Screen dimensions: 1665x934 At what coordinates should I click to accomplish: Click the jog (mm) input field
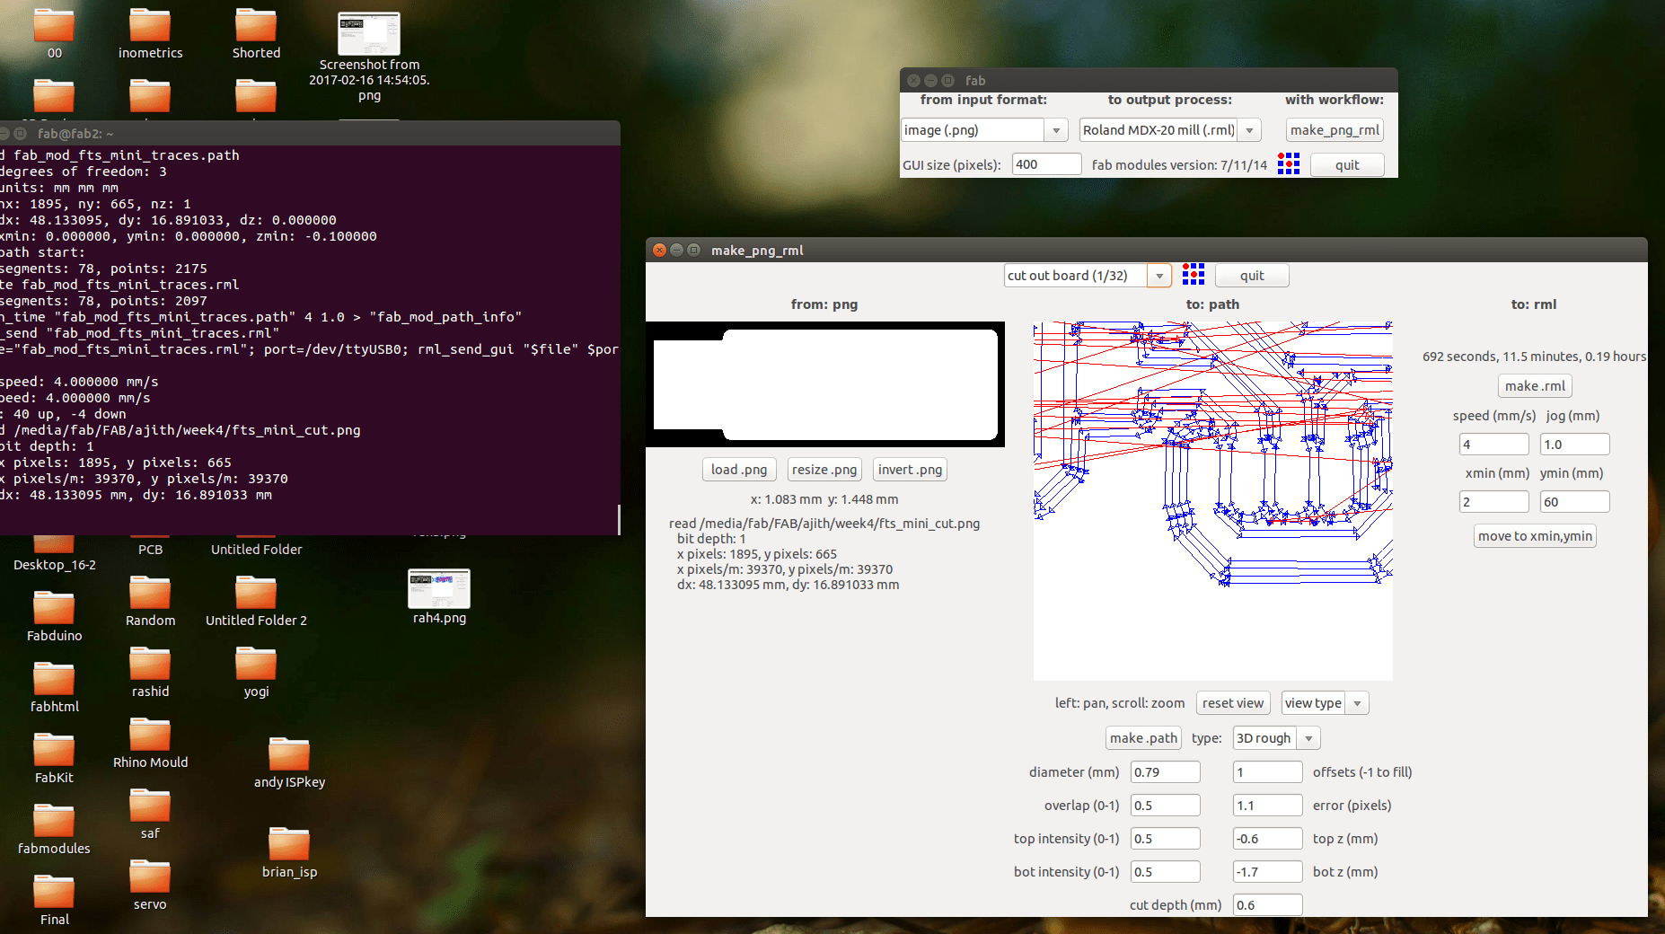[1574, 445]
